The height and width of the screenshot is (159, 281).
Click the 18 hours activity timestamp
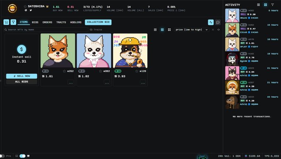point(273,39)
